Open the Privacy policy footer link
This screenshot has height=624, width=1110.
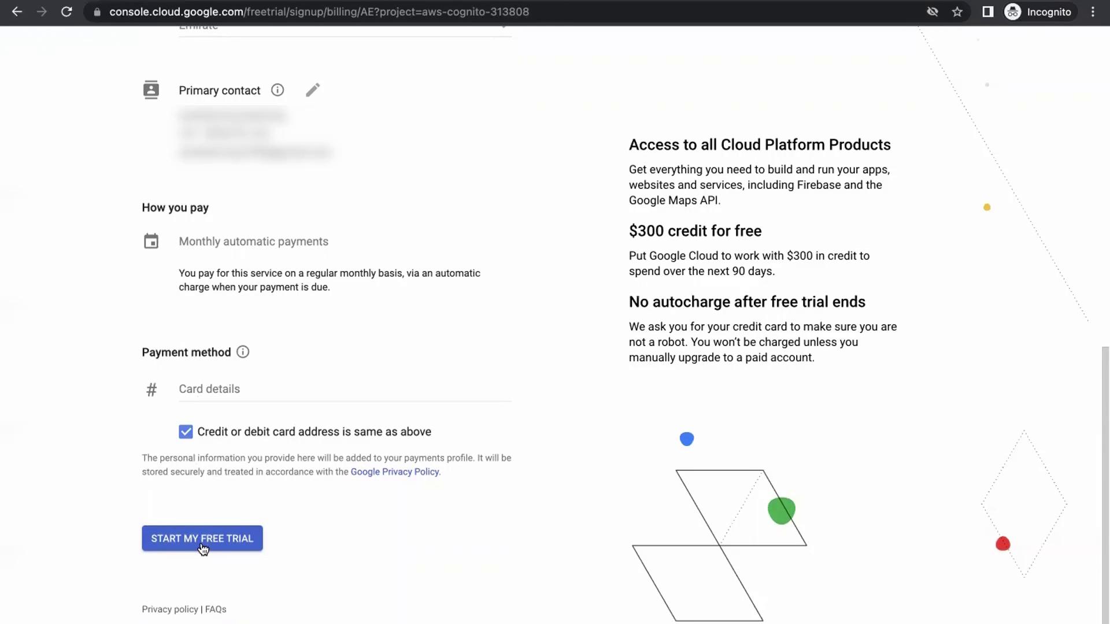tap(170, 609)
